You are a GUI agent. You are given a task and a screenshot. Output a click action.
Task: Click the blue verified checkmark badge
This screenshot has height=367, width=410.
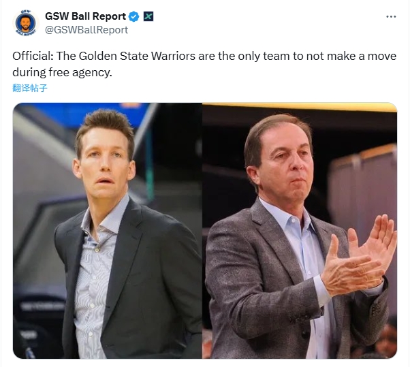coord(134,16)
